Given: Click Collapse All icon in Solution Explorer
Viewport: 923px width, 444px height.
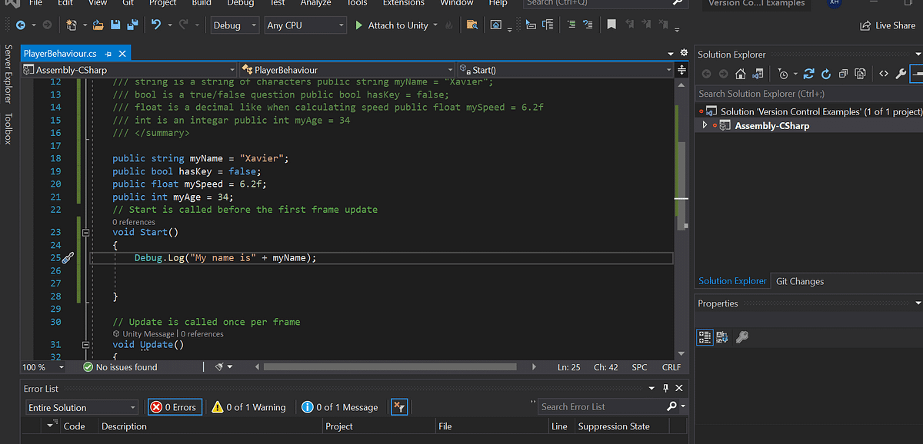Looking at the screenshot, I should (x=843, y=75).
